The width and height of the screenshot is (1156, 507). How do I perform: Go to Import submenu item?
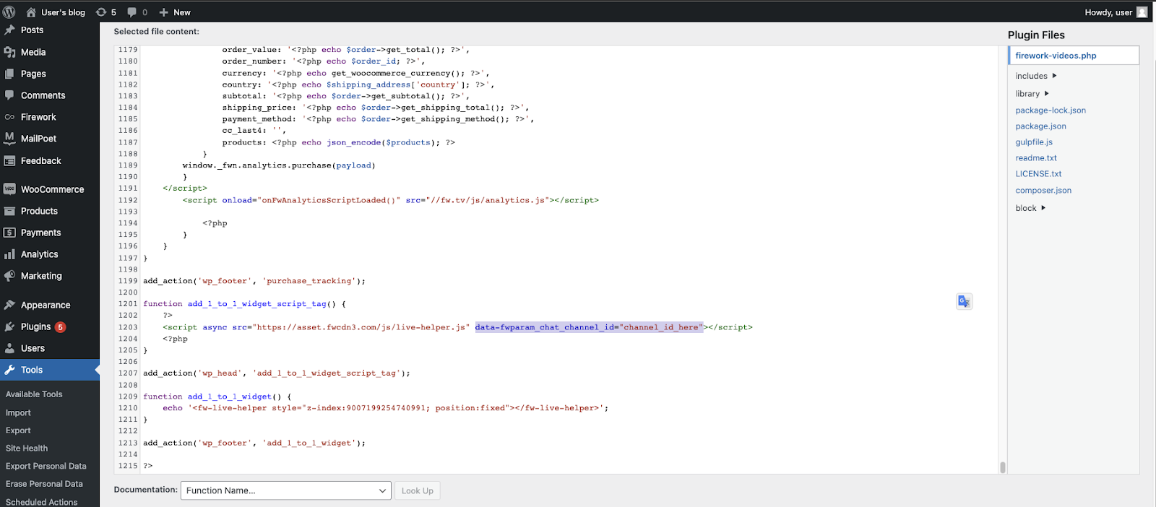[x=18, y=413]
